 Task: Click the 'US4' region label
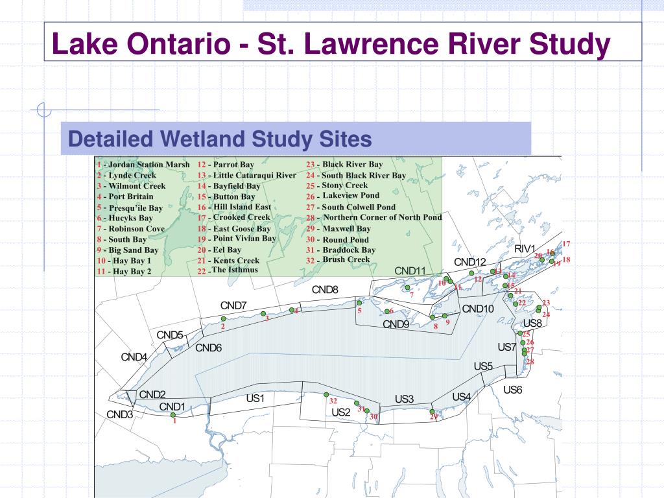(x=462, y=397)
